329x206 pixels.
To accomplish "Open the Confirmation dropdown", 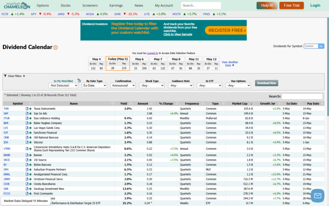I will coord(123,85).
